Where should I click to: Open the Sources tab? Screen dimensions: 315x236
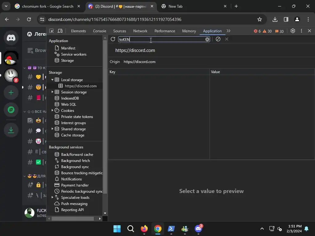(120, 31)
